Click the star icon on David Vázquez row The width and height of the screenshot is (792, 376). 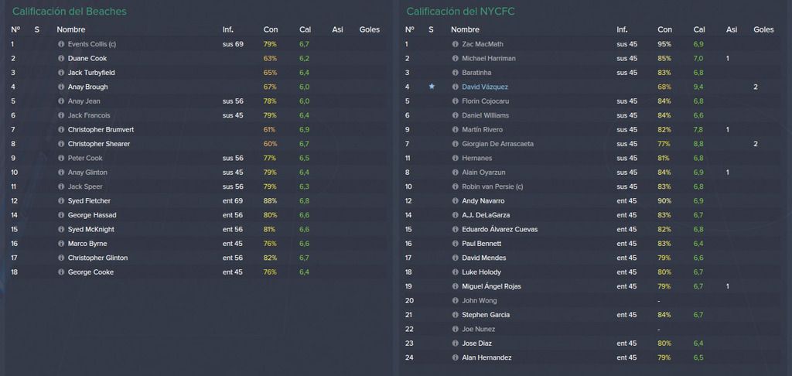[x=432, y=87]
